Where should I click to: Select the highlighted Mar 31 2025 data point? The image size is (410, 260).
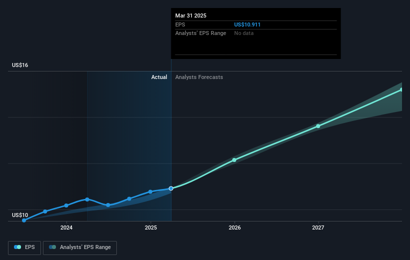coord(171,188)
